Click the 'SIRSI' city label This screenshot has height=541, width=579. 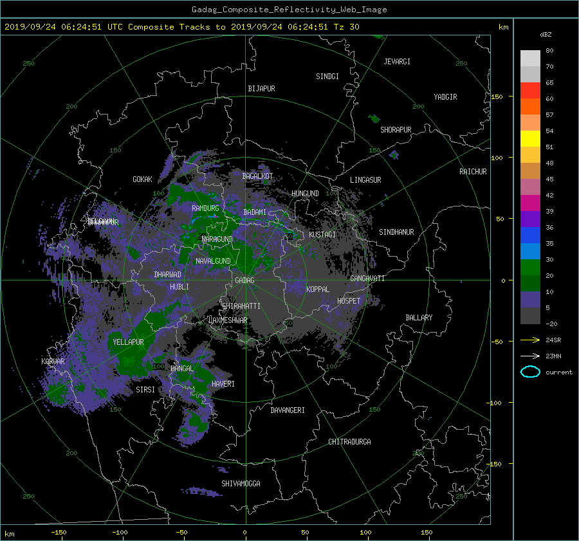(x=145, y=390)
